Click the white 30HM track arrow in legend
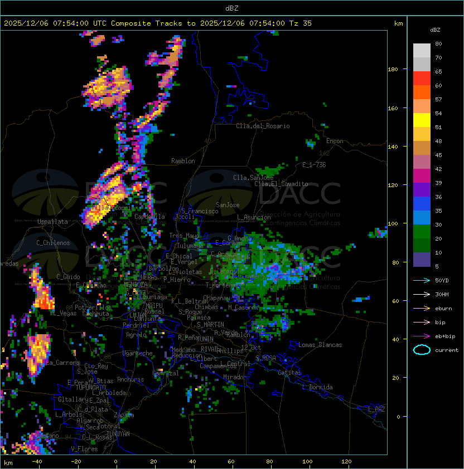 point(422,294)
